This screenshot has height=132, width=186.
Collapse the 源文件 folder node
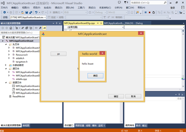tap(6, 69)
